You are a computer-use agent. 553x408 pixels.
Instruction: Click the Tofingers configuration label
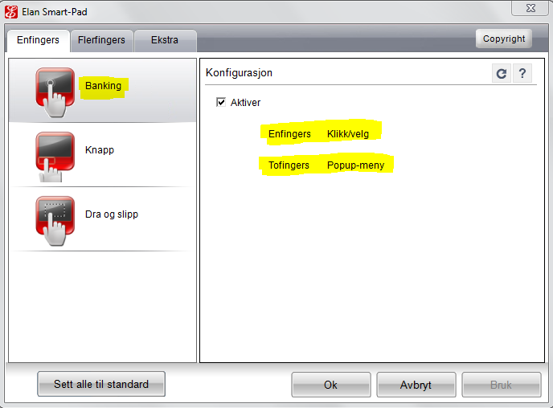(289, 165)
